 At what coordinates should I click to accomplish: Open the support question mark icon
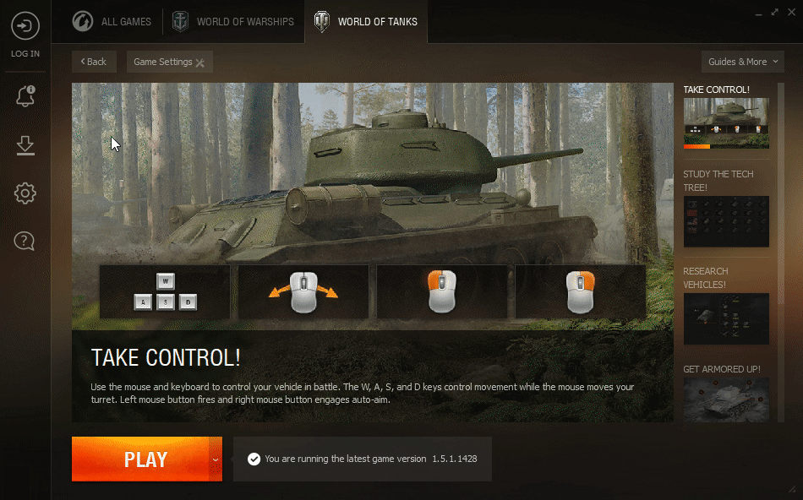point(25,241)
